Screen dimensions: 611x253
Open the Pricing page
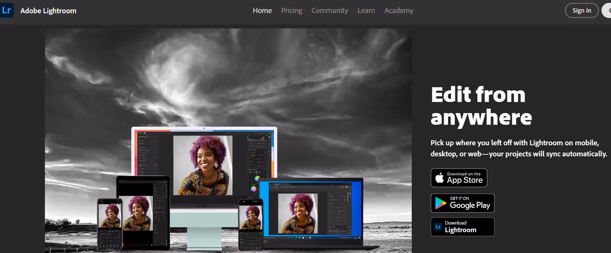[292, 11]
